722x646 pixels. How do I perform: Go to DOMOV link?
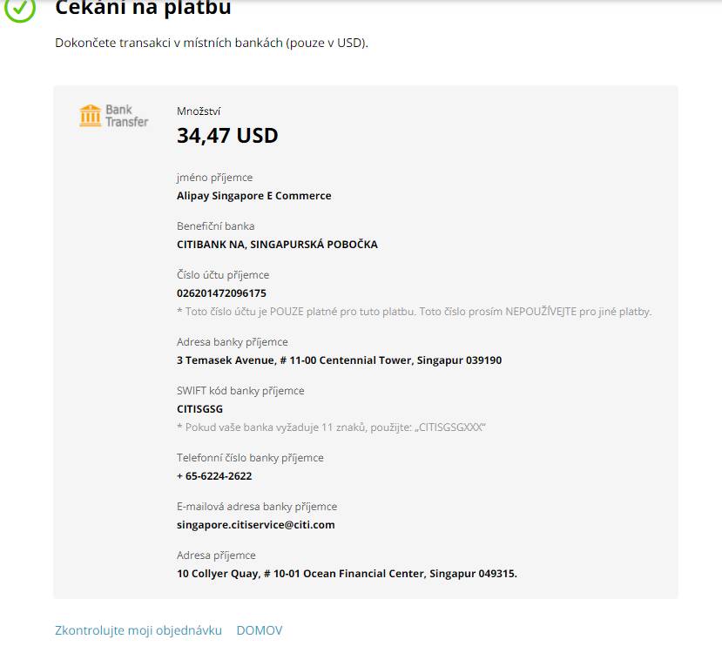coord(260,629)
